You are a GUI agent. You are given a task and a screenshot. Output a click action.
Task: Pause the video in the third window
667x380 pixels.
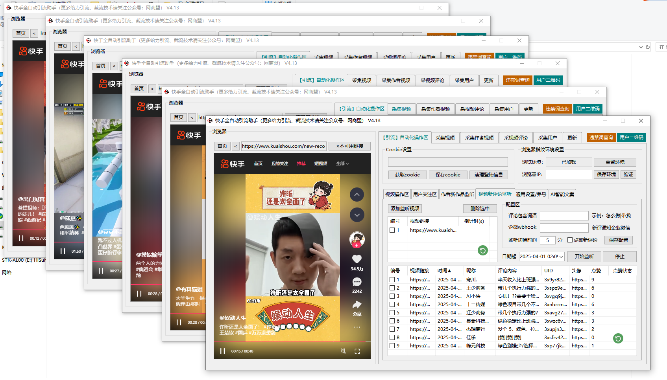coord(101,271)
